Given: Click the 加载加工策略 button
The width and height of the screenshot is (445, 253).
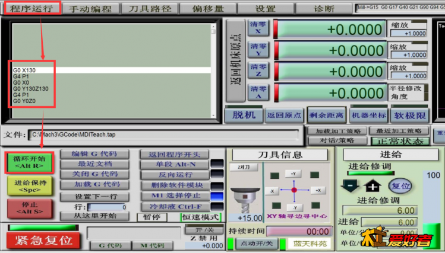Looking at the screenshot, I should coord(338,131).
